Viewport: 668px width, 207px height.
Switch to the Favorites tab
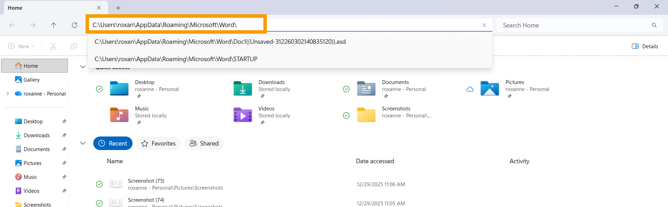pos(158,143)
